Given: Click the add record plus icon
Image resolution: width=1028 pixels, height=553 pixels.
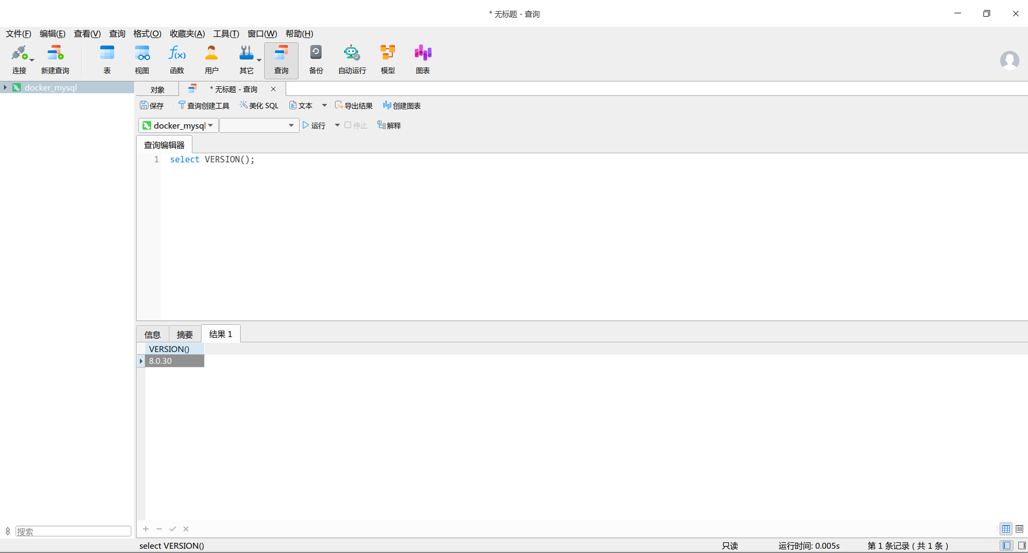Looking at the screenshot, I should (x=146, y=529).
